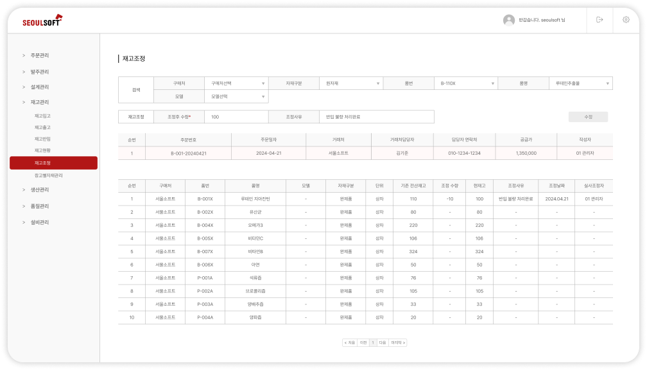647x370 pixels.
Task: Click the logout icon in header
Action: pyautogui.click(x=600, y=20)
